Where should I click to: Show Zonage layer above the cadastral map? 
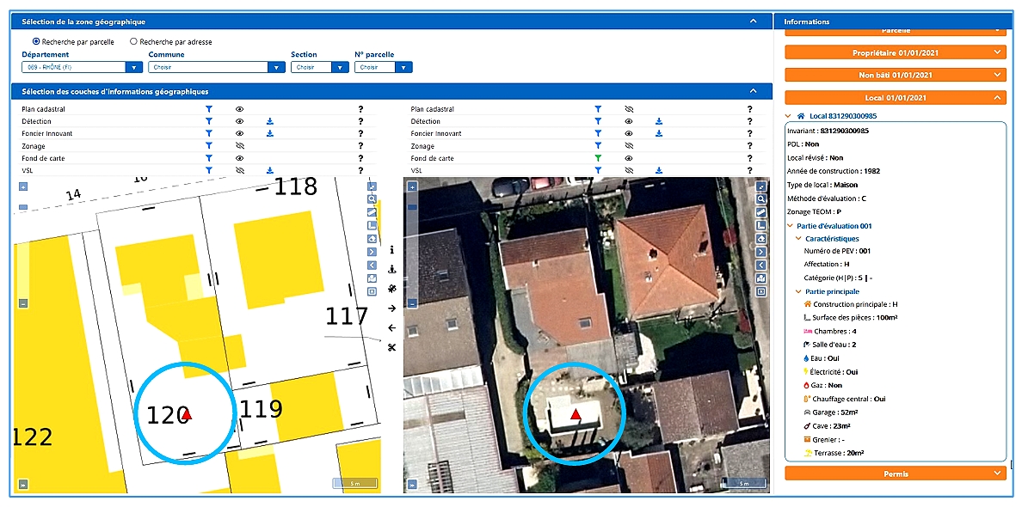[x=239, y=146]
